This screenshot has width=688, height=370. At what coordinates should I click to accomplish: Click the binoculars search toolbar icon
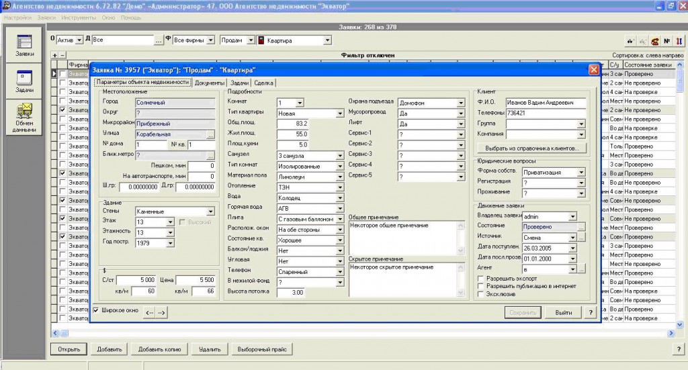coord(630,40)
